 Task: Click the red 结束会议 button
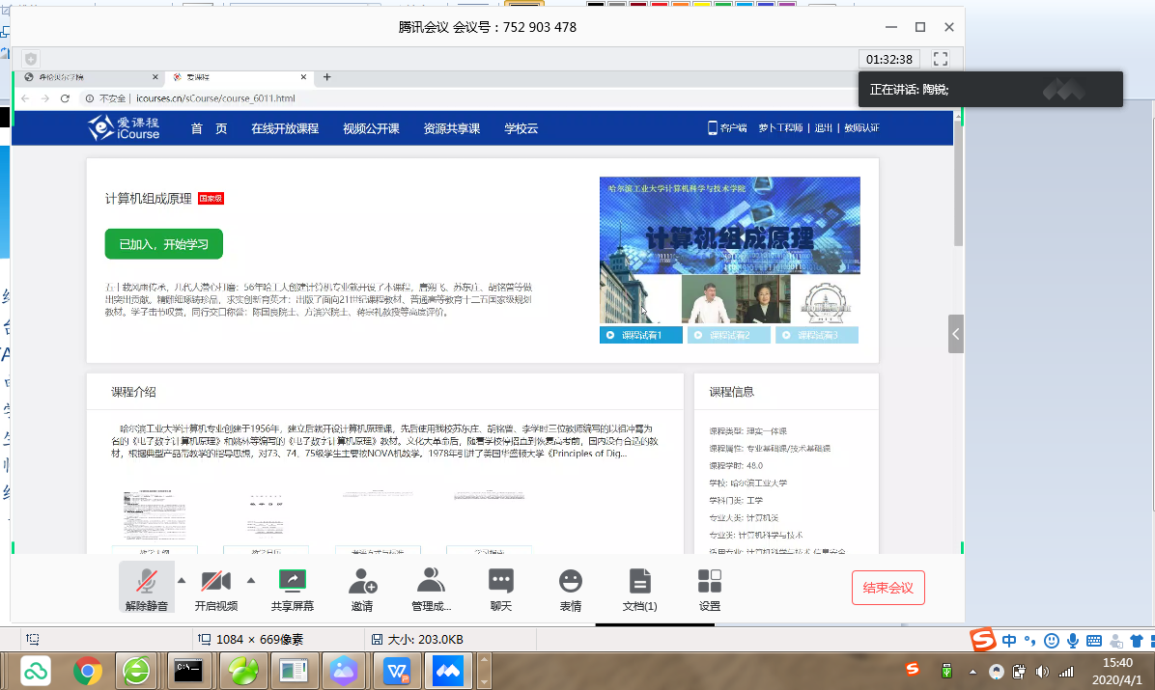pos(887,588)
